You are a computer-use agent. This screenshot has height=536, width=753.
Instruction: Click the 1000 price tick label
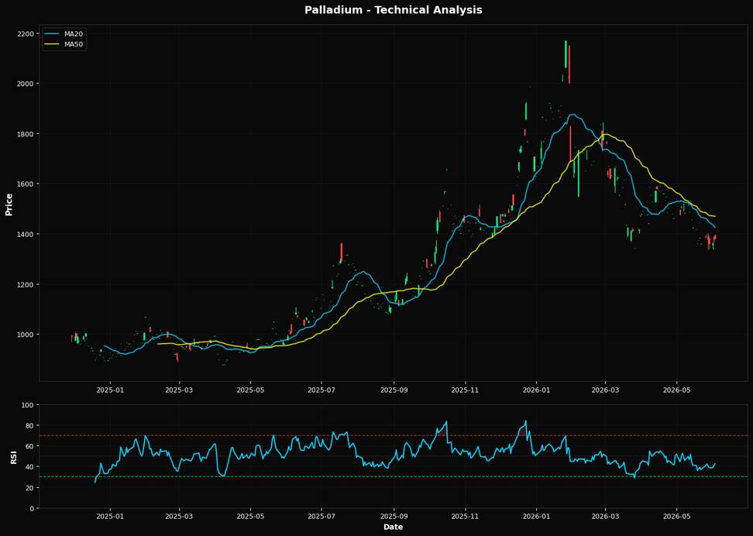click(25, 335)
